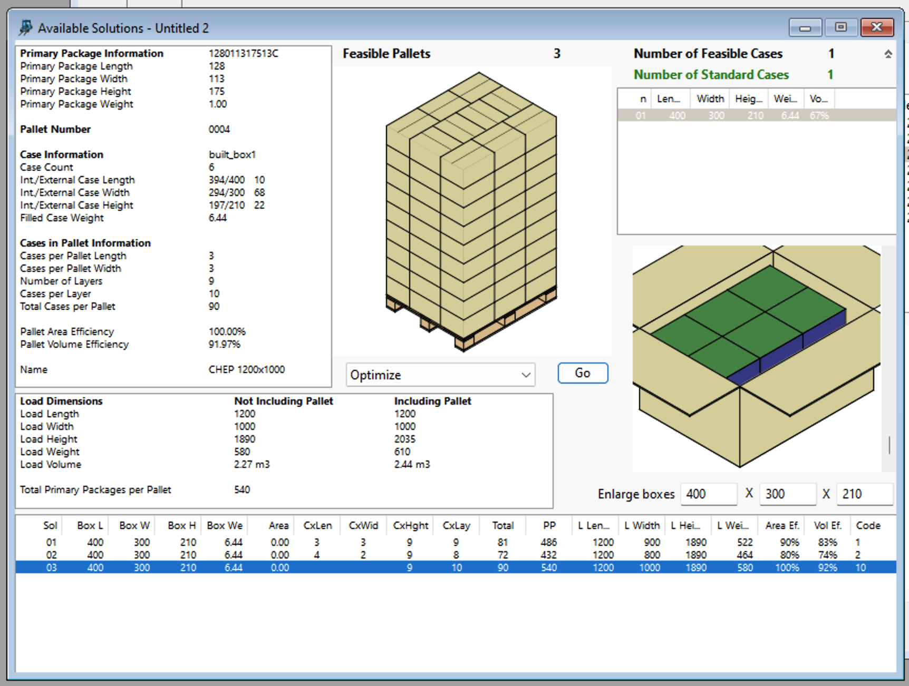Image resolution: width=909 pixels, height=686 pixels.
Task: Click the CxHght column header
Action: 410,525
